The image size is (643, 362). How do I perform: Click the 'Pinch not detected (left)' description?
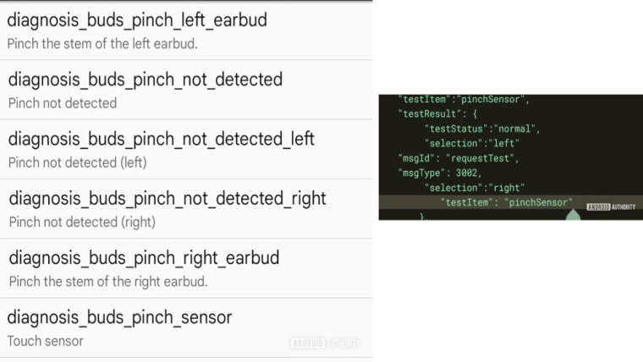[78, 162]
